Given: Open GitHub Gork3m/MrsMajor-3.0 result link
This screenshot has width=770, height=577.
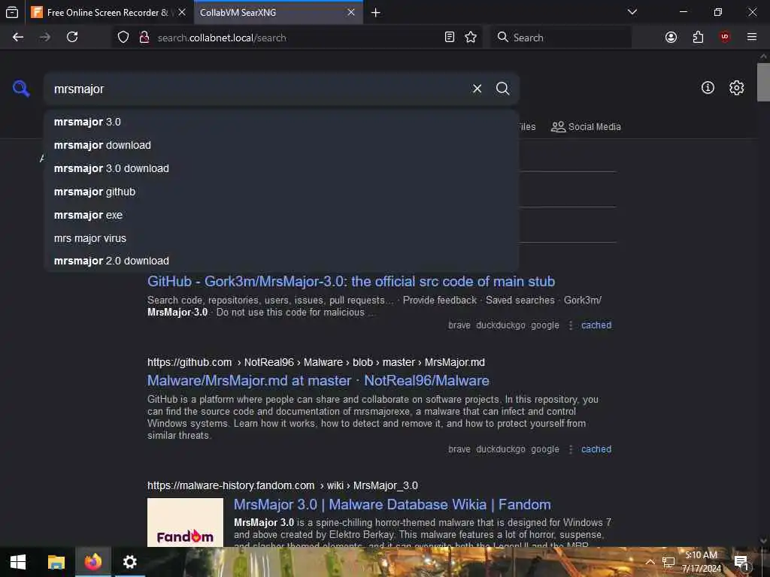Looking at the screenshot, I should point(351,282).
